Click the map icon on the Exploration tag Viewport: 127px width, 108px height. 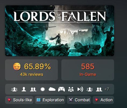click(39, 100)
